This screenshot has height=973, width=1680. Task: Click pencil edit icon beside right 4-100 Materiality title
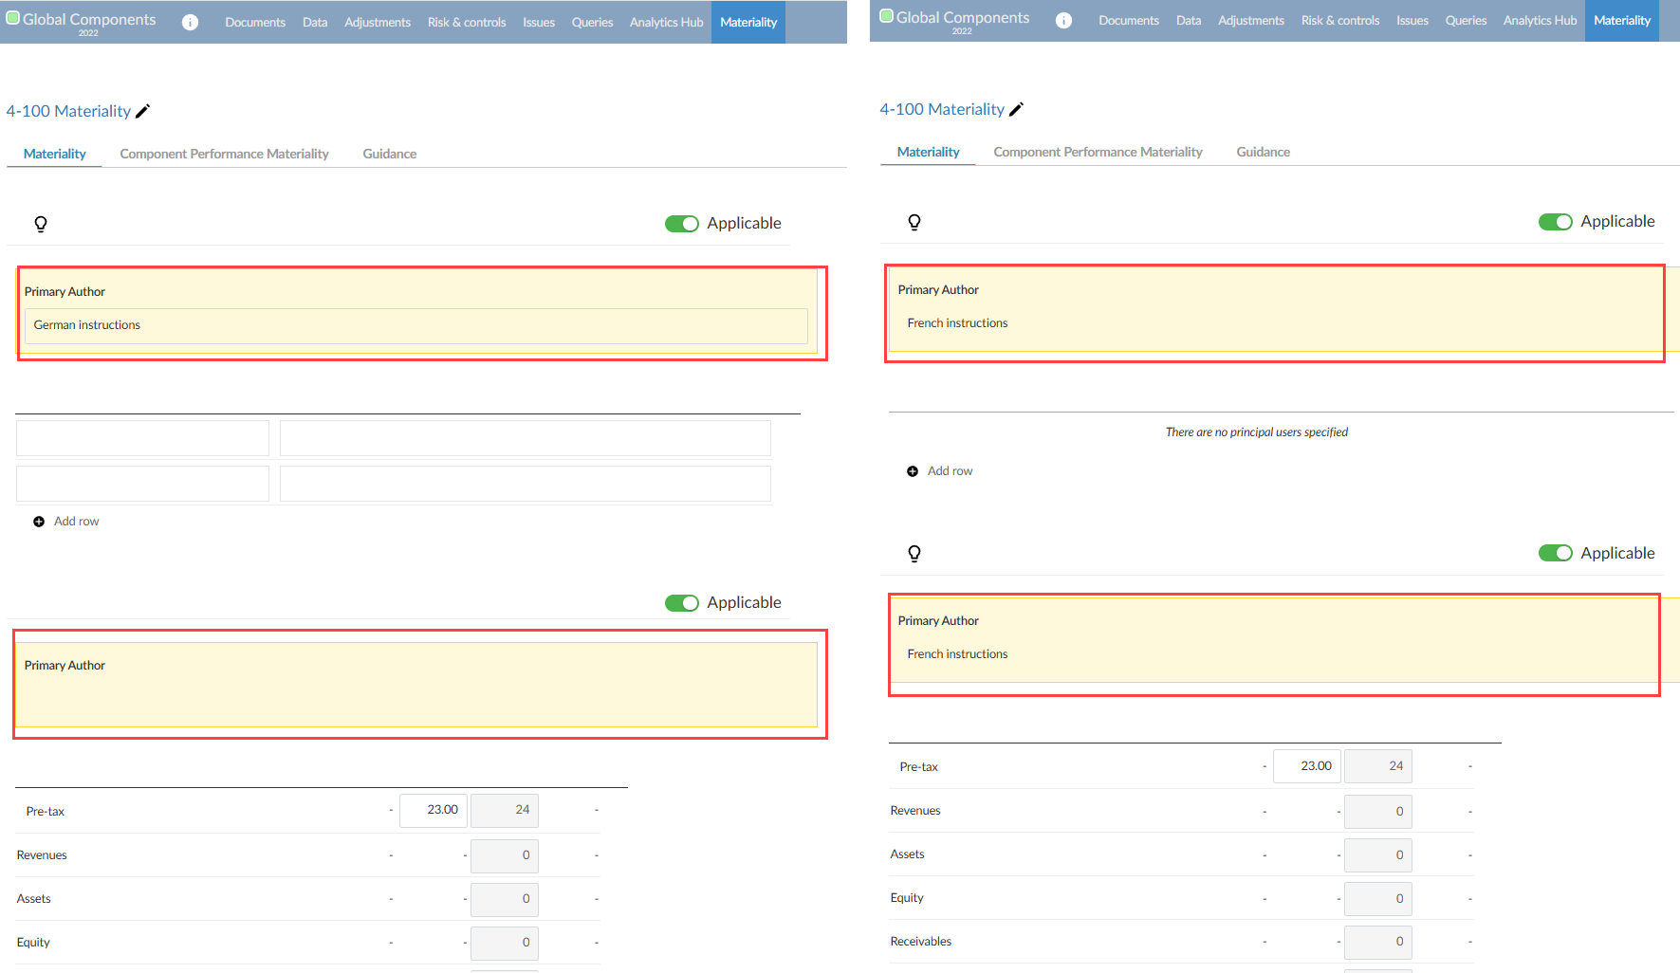point(1017,109)
